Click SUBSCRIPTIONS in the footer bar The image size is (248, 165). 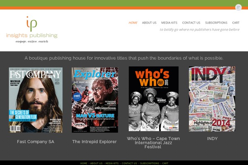point(150,163)
